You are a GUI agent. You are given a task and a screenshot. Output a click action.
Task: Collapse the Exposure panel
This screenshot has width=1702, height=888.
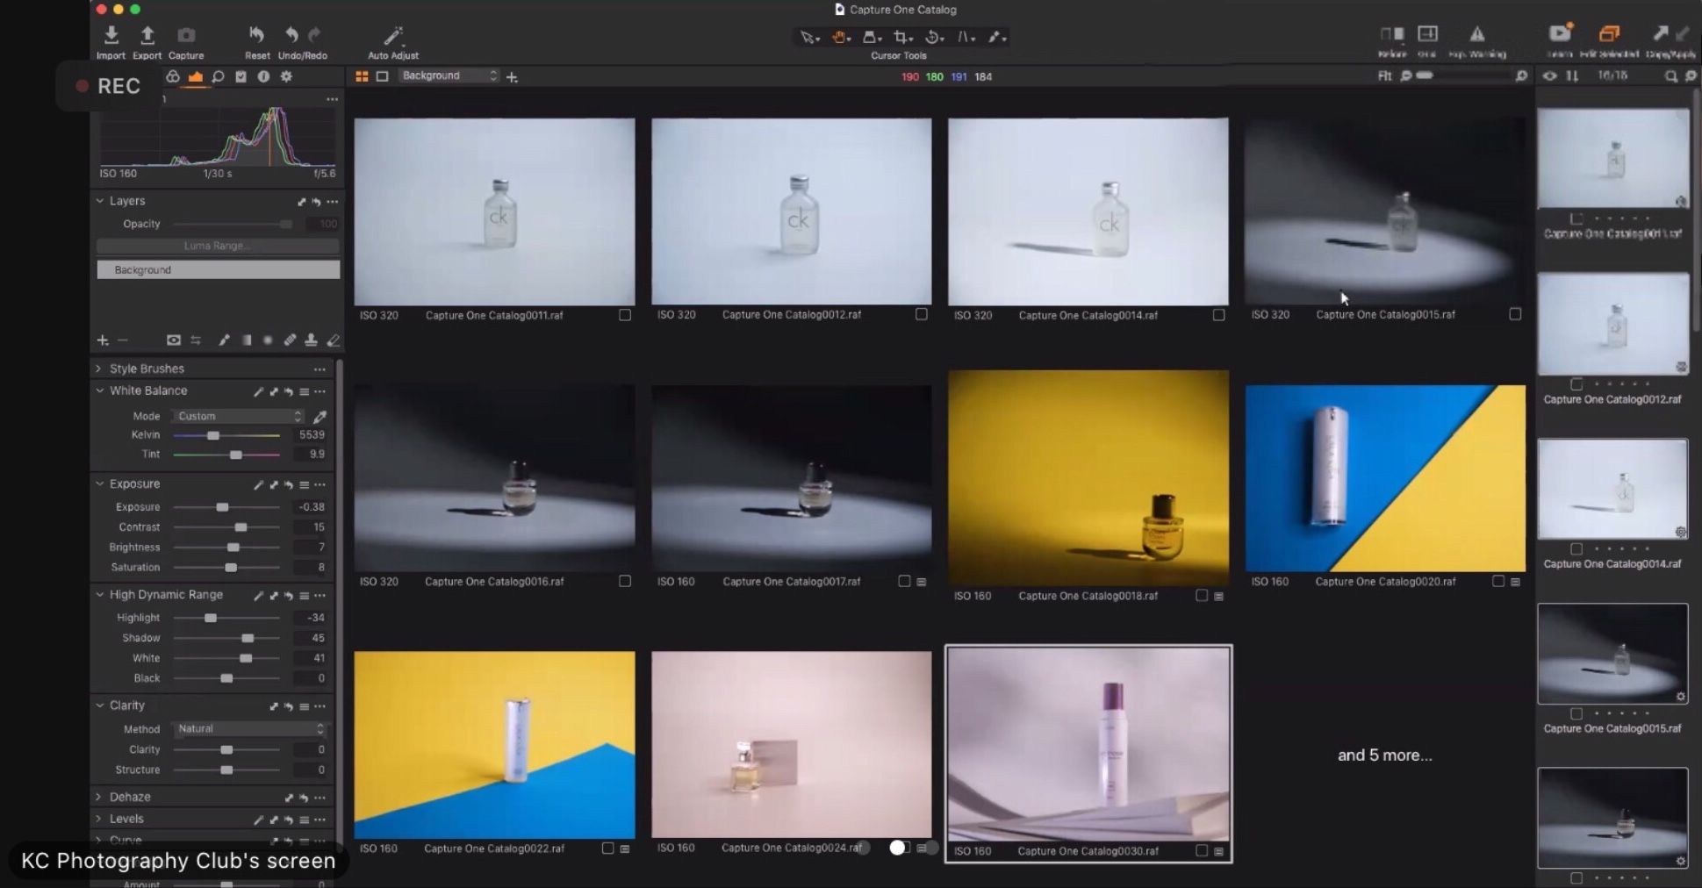(99, 483)
